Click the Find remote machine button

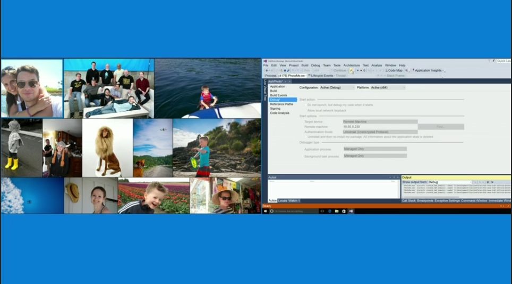click(441, 127)
